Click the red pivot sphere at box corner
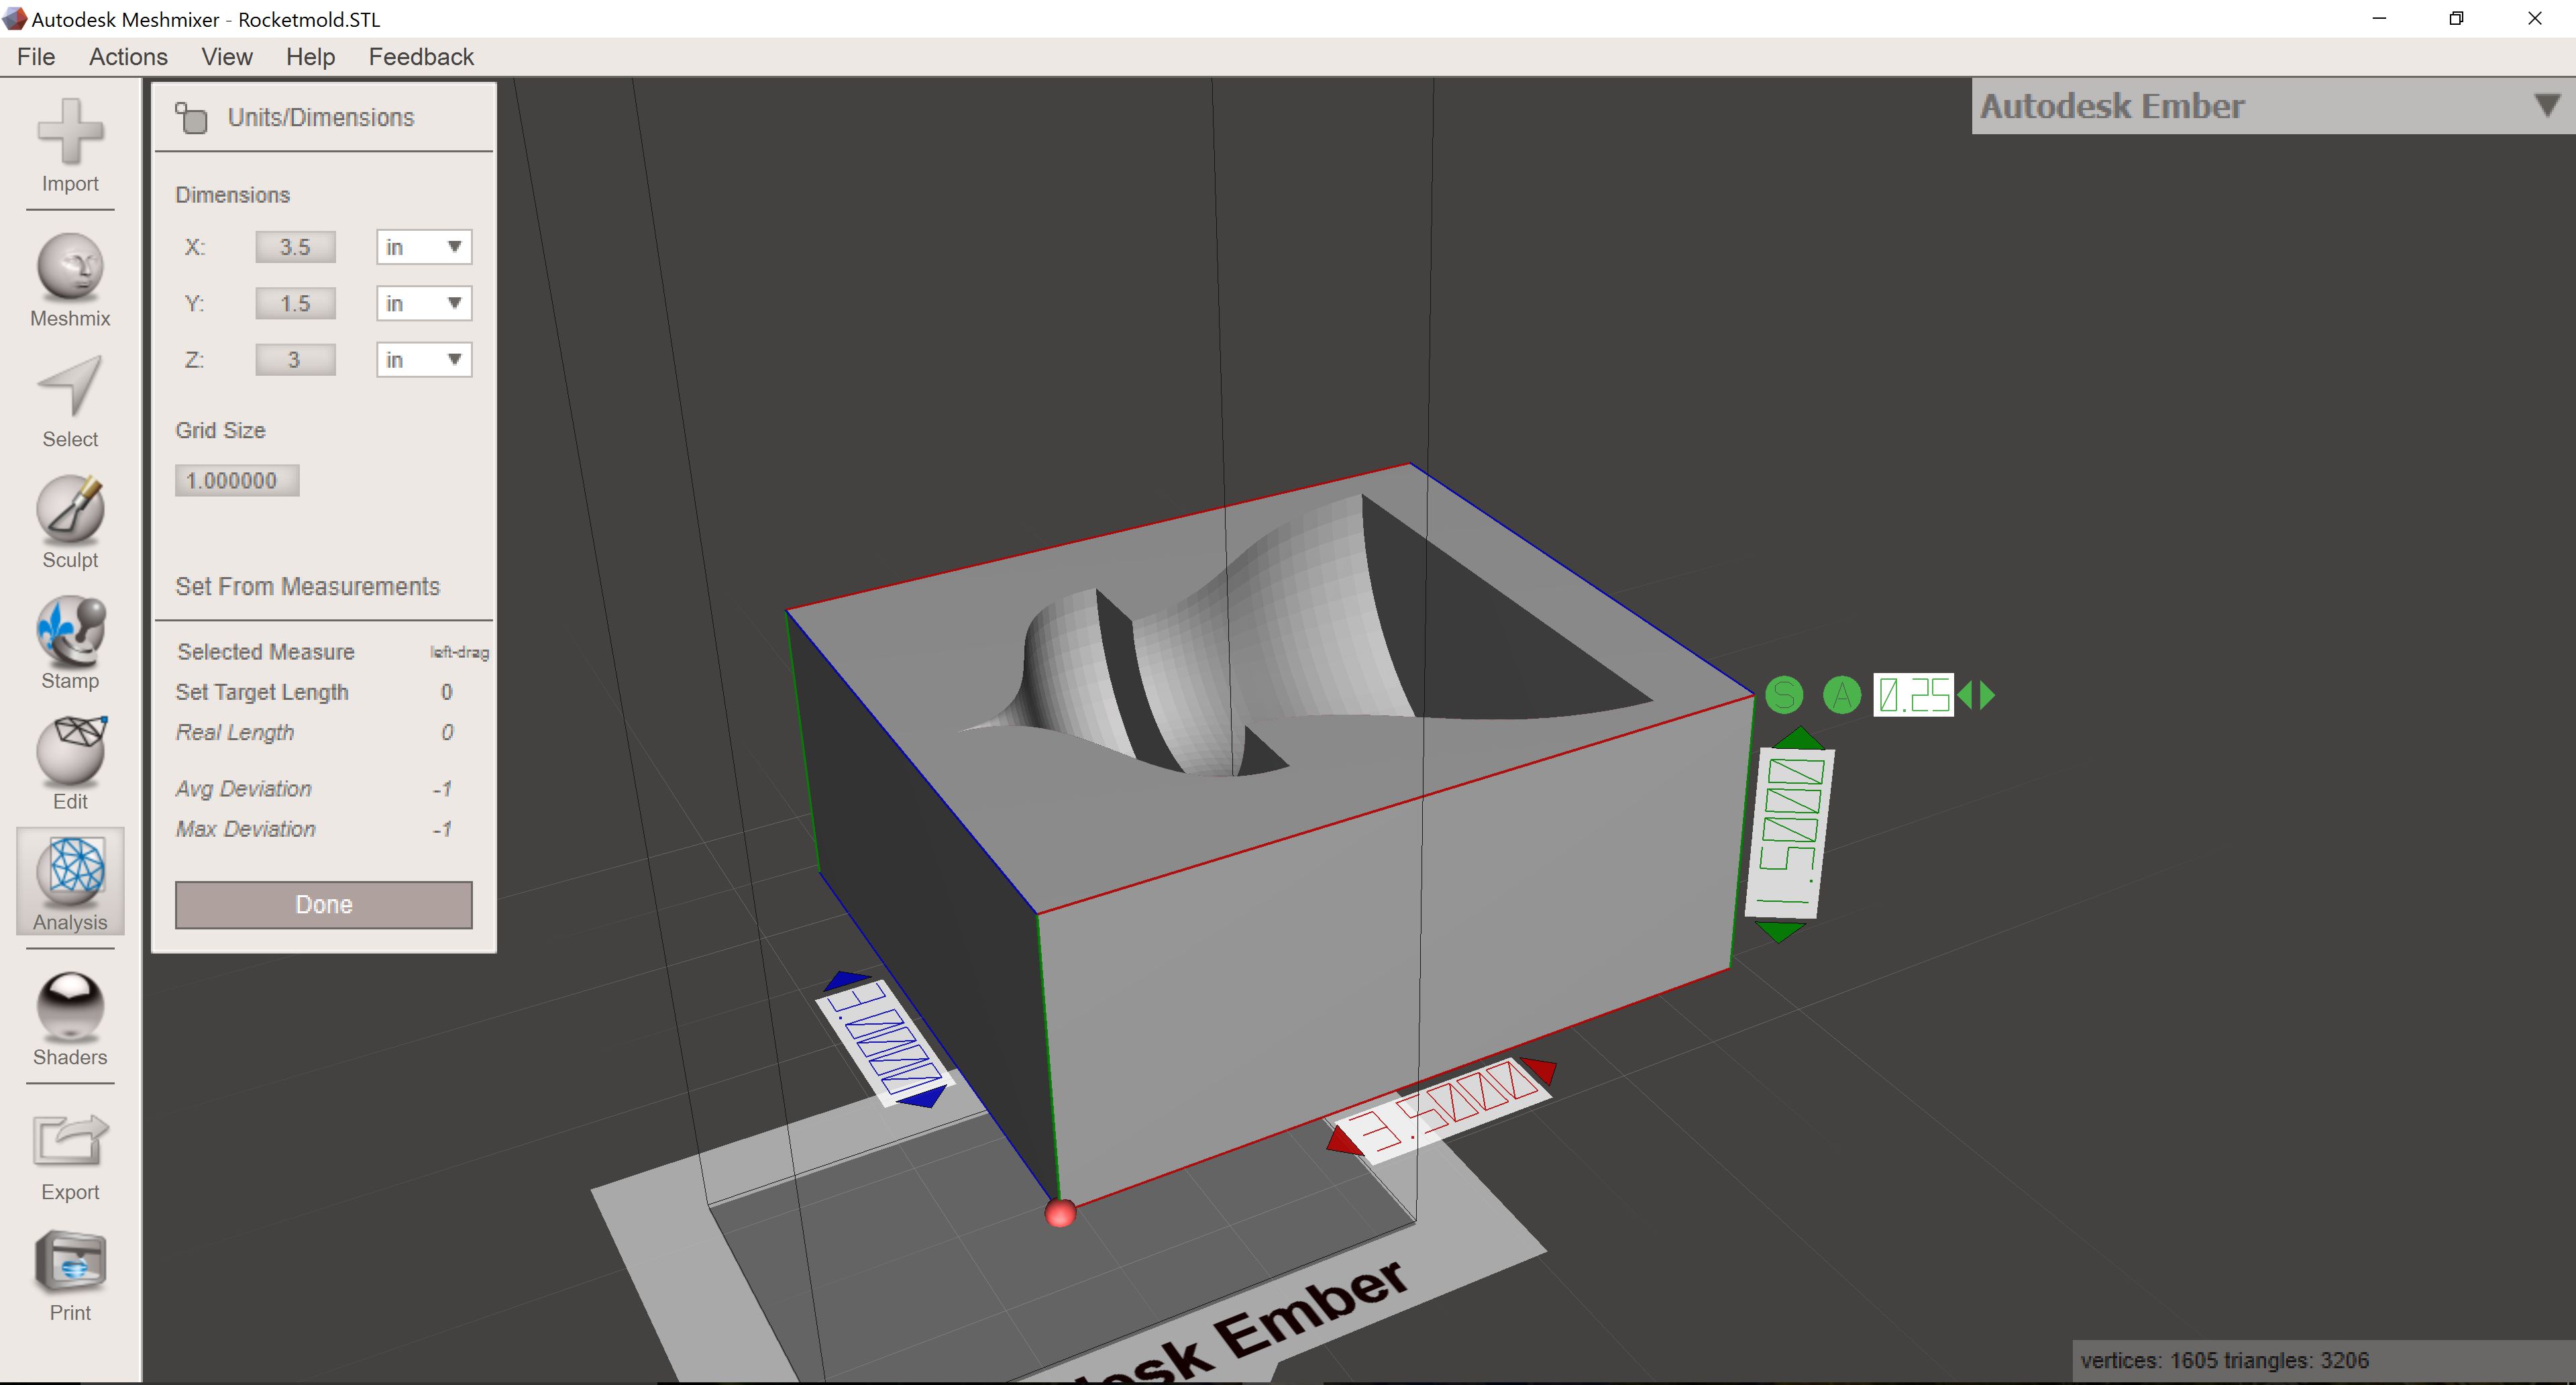The height and width of the screenshot is (1385, 2576). click(x=1060, y=1213)
